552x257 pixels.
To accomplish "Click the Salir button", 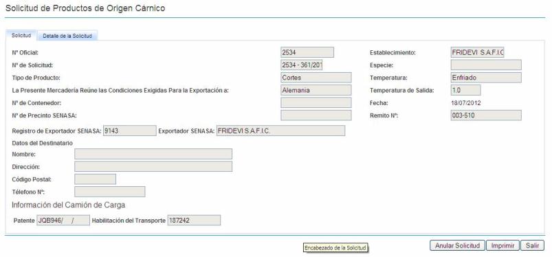I will (x=532, y=246).
